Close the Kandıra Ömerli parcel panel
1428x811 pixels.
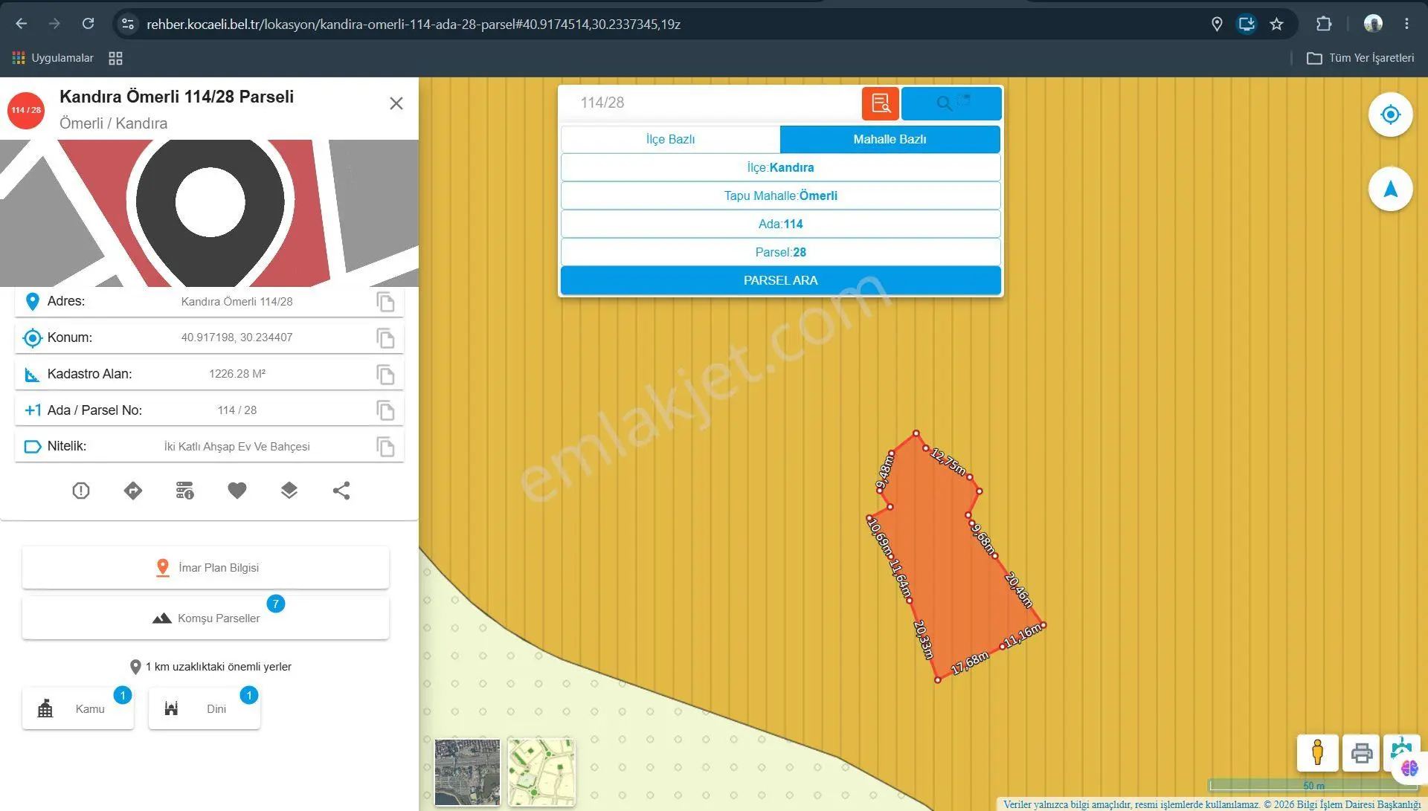tap(396, 103)
